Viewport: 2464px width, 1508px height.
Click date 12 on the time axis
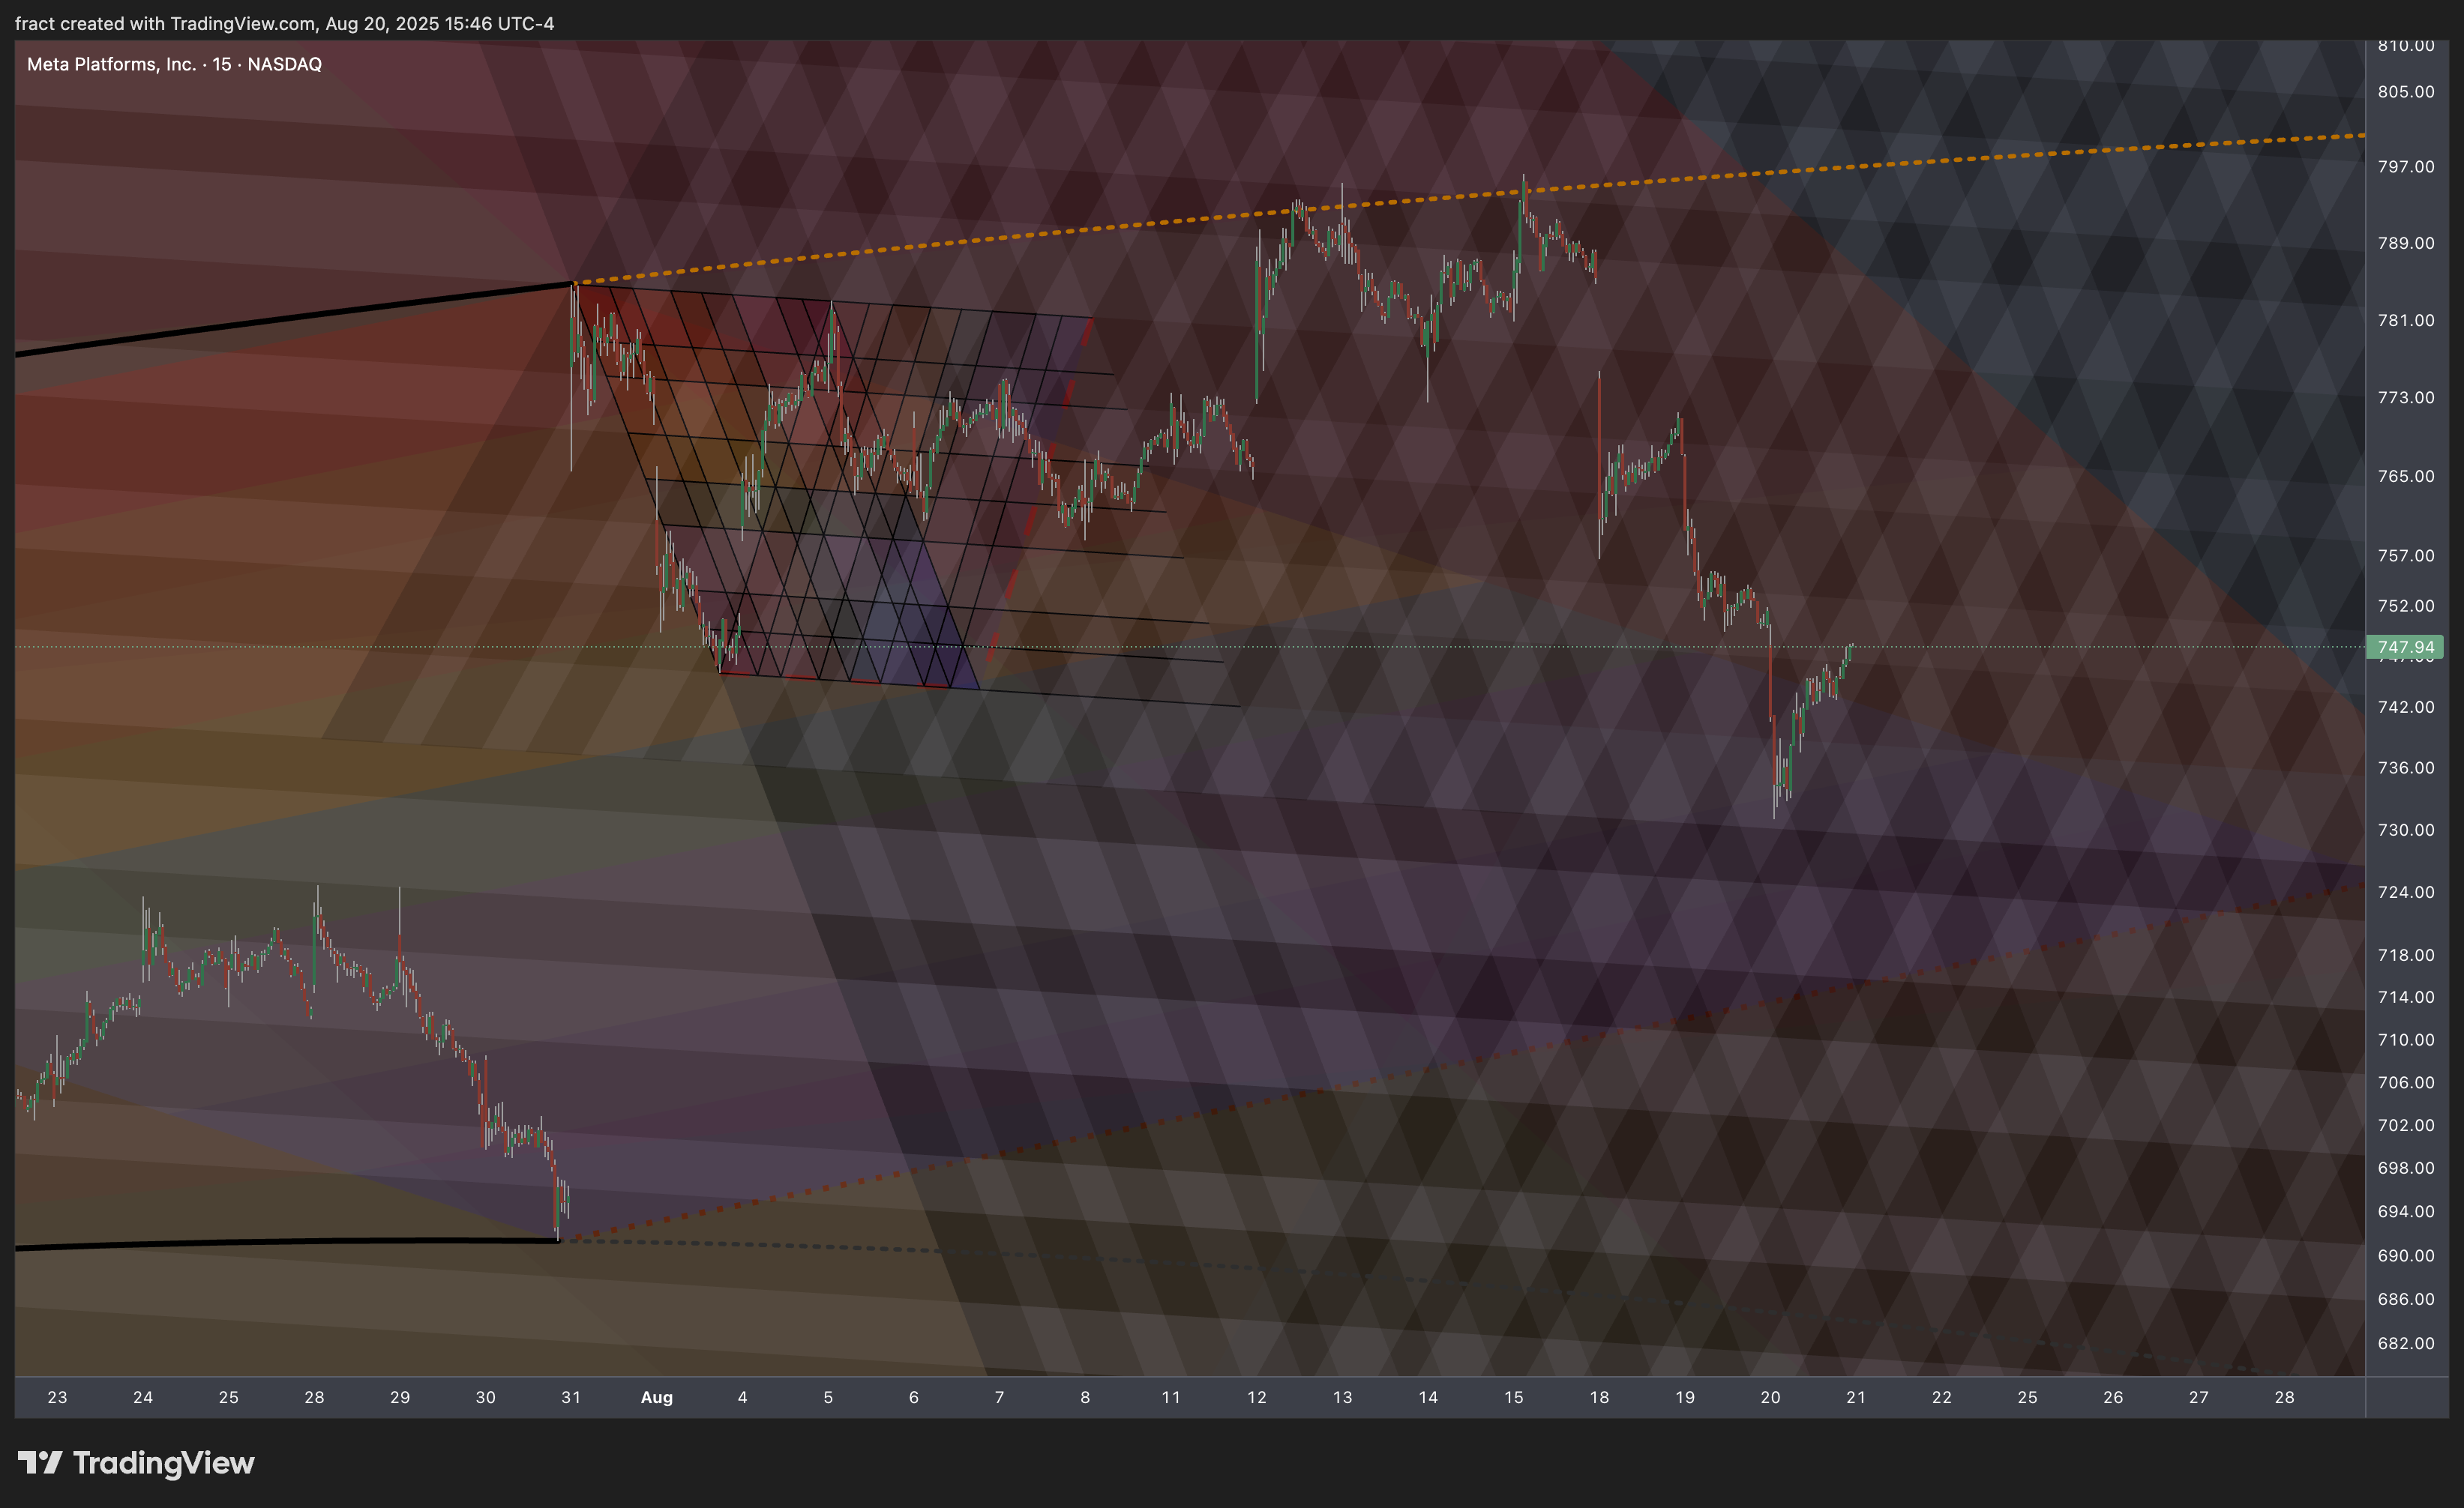(1257, 1397)
